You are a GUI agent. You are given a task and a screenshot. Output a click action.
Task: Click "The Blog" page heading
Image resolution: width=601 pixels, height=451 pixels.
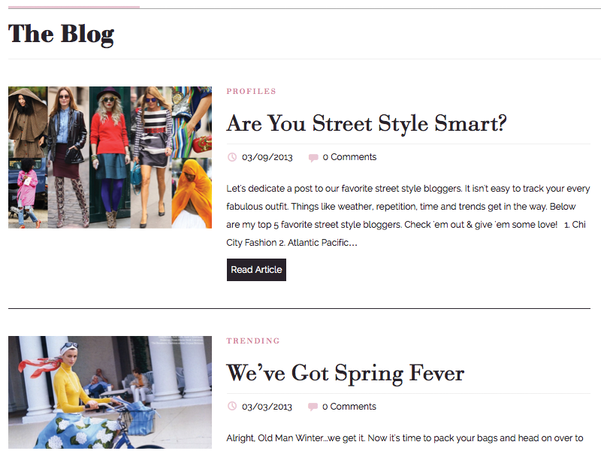click(61, 34)
